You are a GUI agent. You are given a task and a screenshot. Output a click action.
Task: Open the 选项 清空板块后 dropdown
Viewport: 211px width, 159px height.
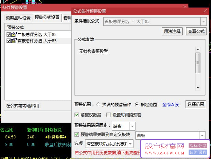tap(130, 144)
